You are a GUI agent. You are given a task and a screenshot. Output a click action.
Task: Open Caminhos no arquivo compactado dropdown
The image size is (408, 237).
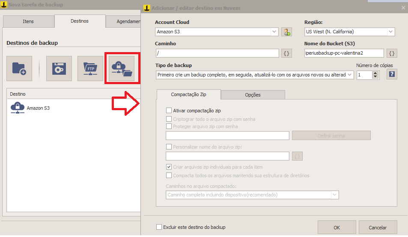pos(335,195)
